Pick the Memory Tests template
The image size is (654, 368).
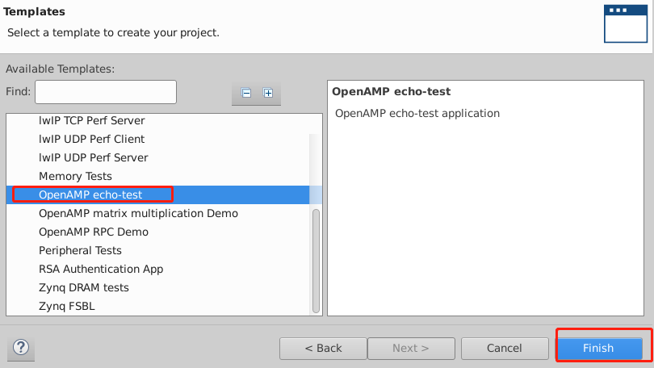(75, 176)
